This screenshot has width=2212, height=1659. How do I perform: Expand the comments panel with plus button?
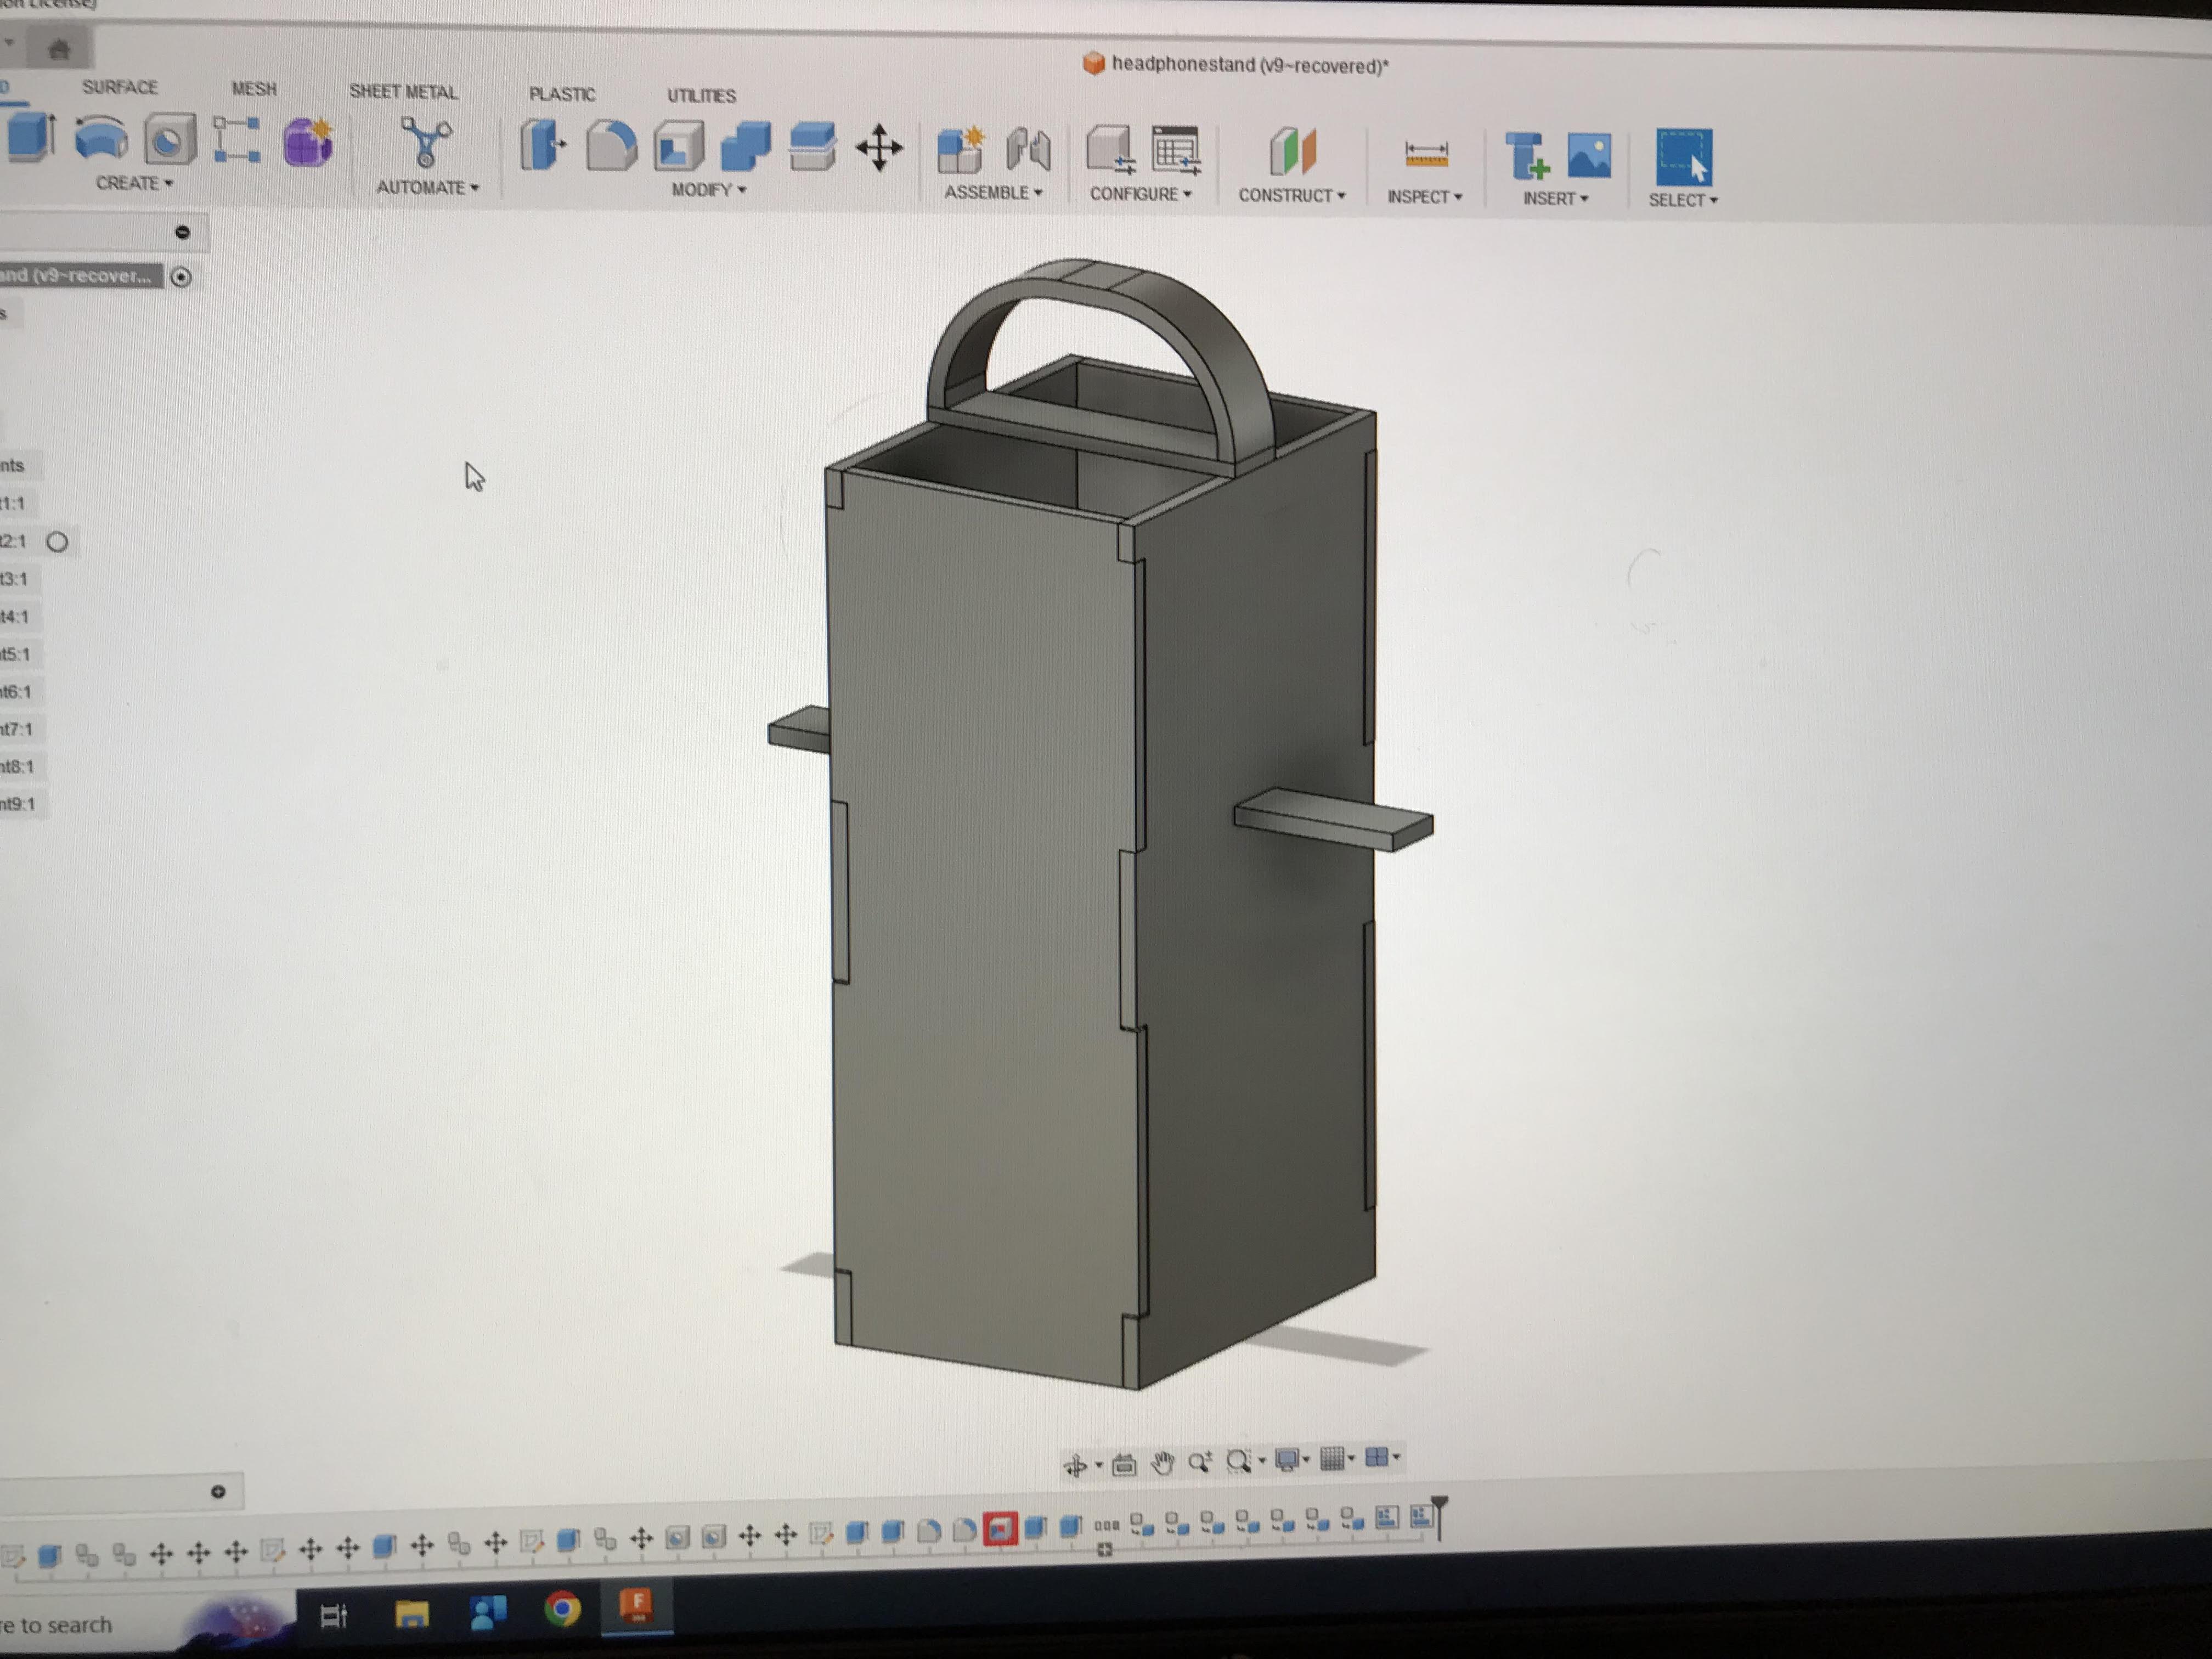[218, 1492]
